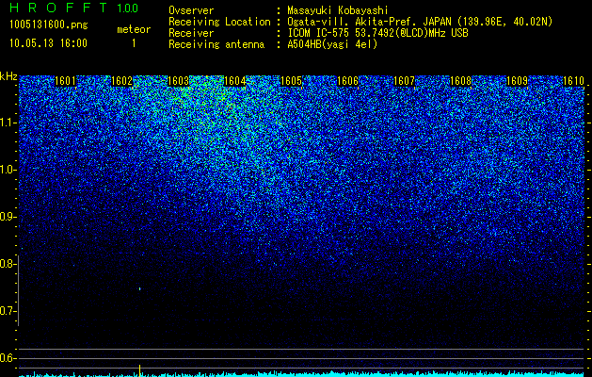Click the A504HB(yagi 4el) antenna text

pyautogui.click(x=332, y=44)
